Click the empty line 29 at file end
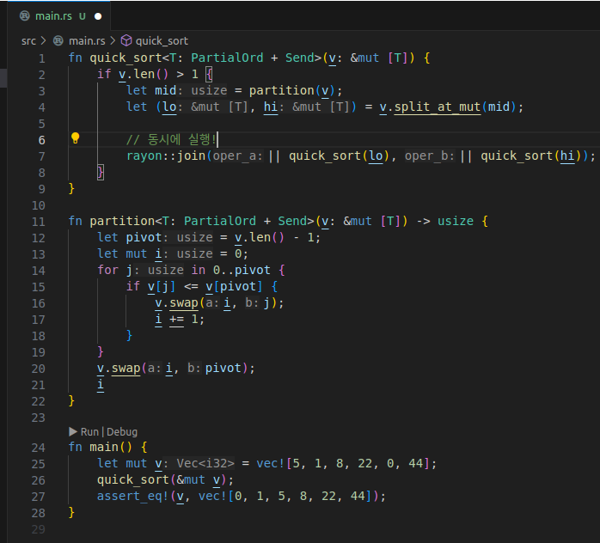 click(x=258, y=528)
